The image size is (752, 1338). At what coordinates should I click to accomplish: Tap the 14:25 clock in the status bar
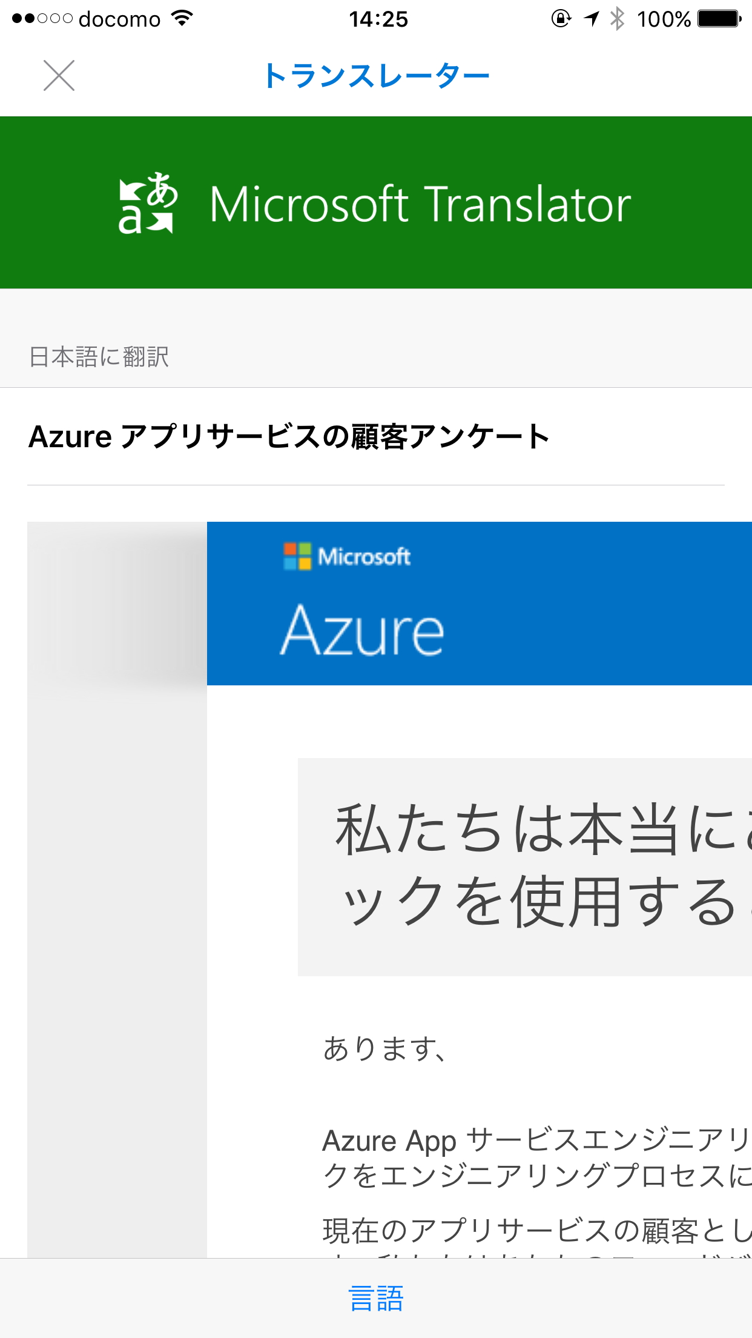(376, 20)
